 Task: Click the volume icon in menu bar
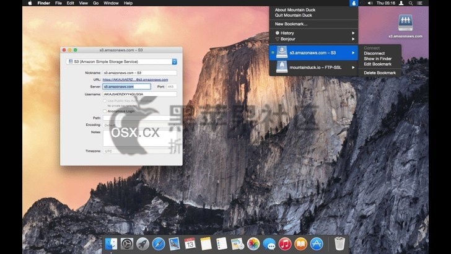[370, 3]
